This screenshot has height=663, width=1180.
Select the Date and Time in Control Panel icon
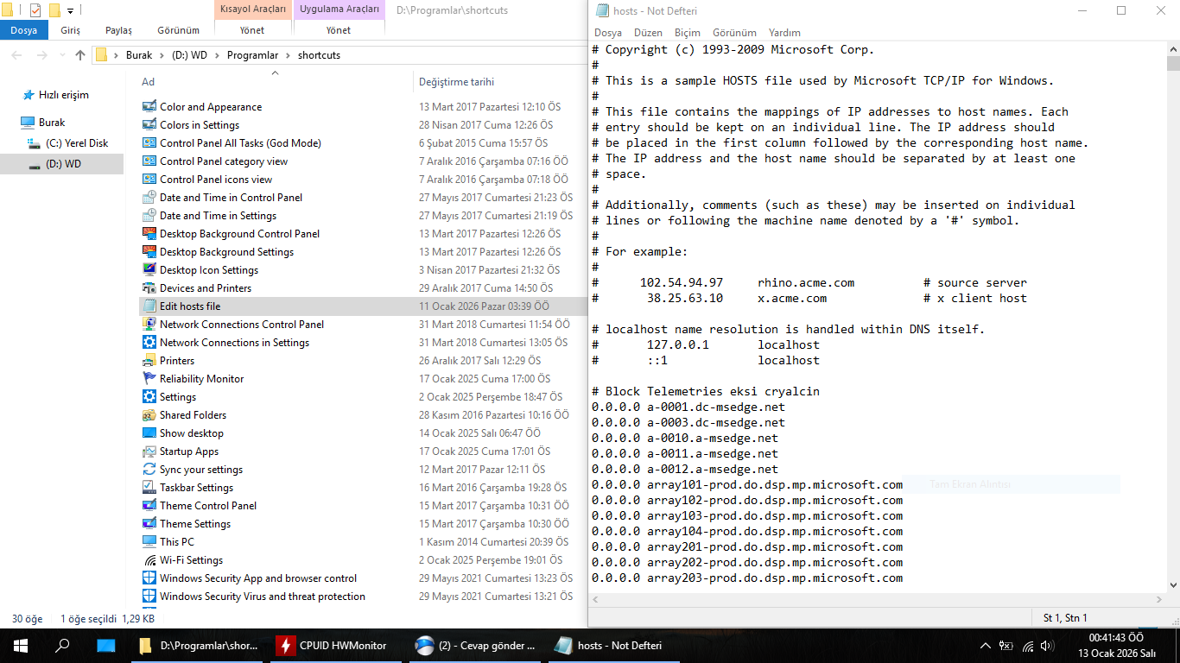tap(149, 198)
